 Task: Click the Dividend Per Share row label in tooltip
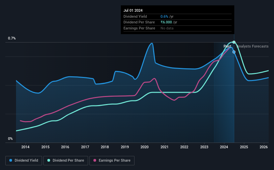pyautogui.click(x=139, y=22)
